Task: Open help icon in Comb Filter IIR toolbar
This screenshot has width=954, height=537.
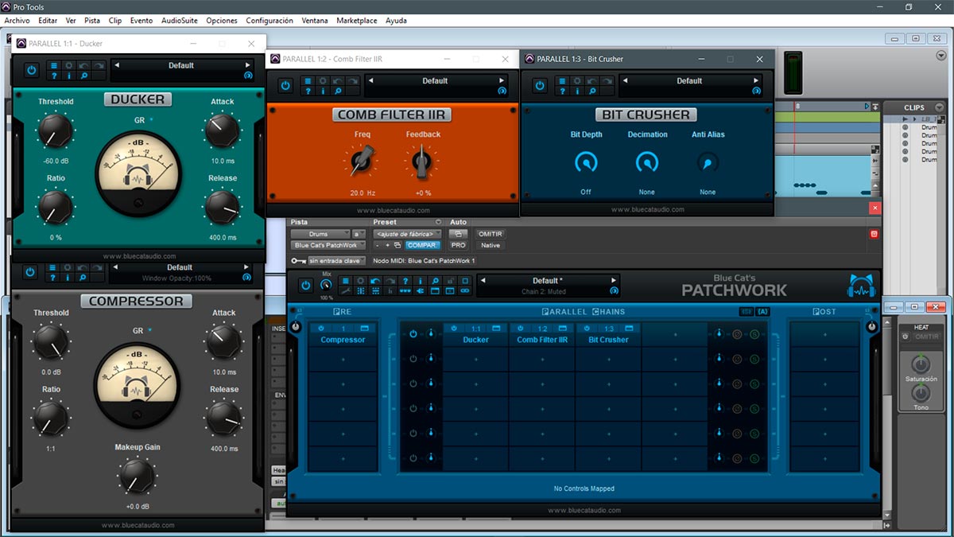Action: tap(308, 91)
